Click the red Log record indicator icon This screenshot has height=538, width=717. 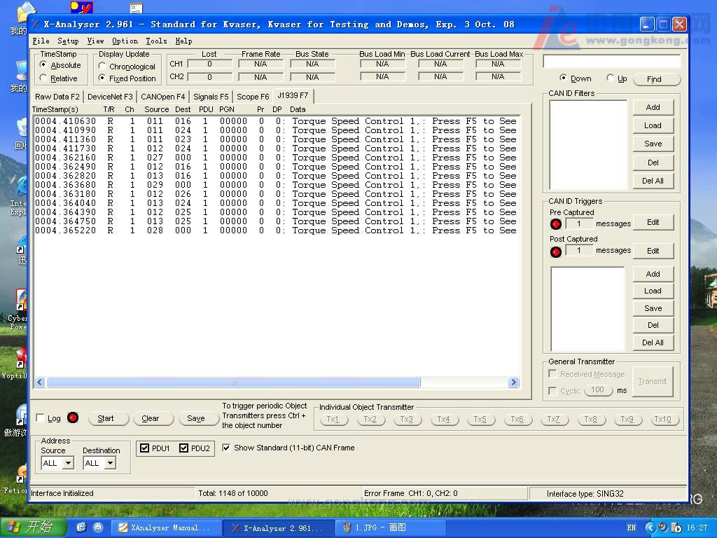pyautogui.click(x=73, y=418)
